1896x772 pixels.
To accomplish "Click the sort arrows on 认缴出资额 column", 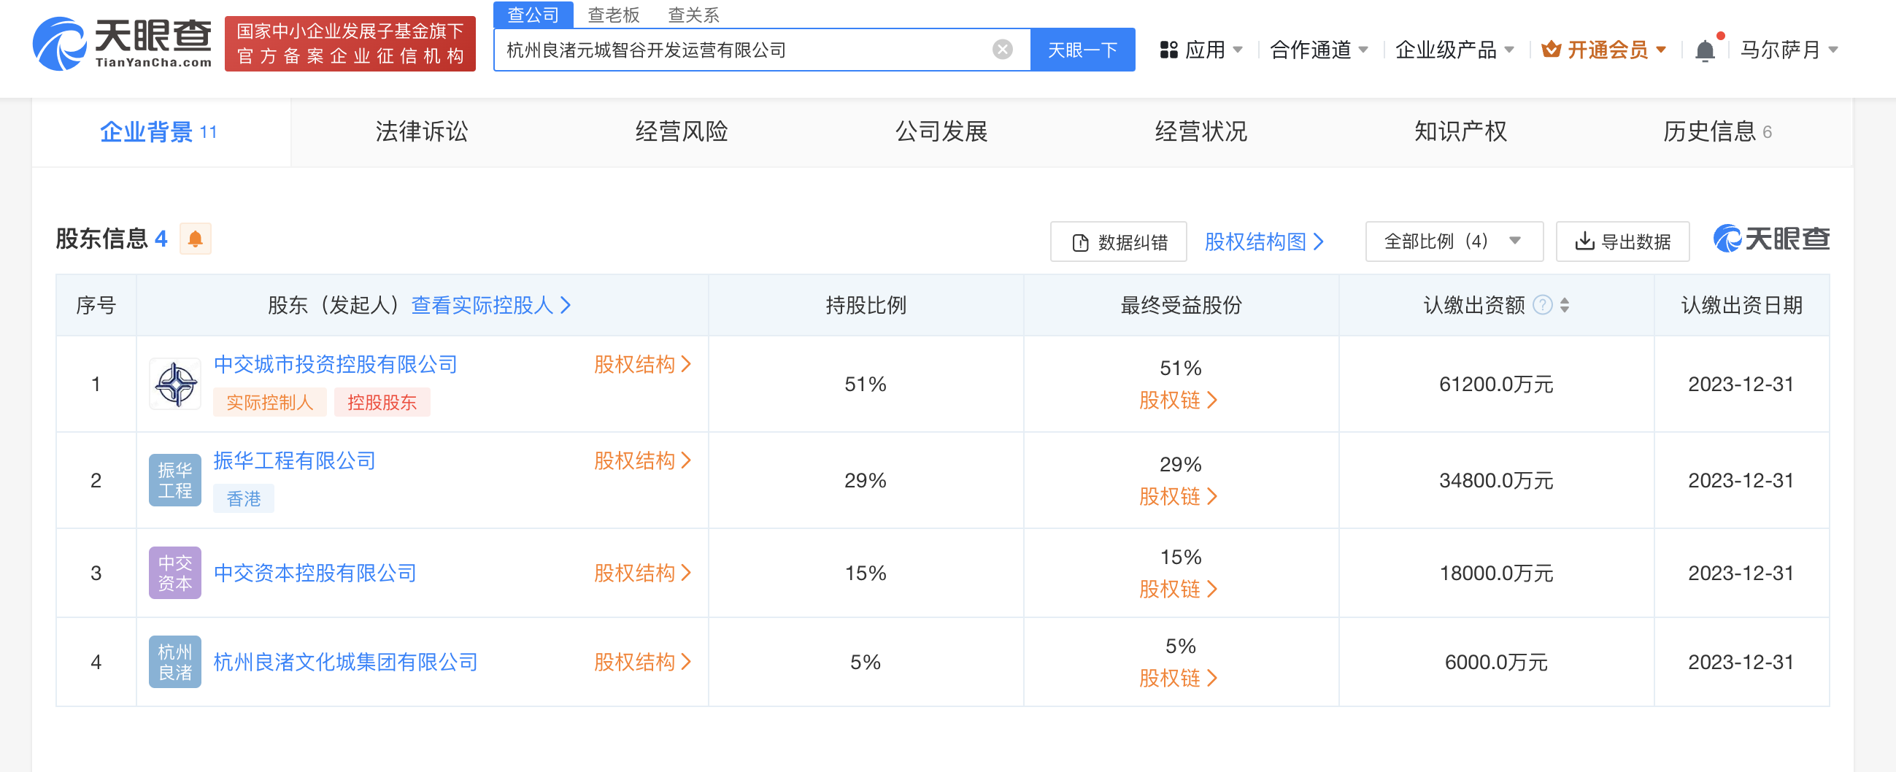I will [x=1564, y=306].
